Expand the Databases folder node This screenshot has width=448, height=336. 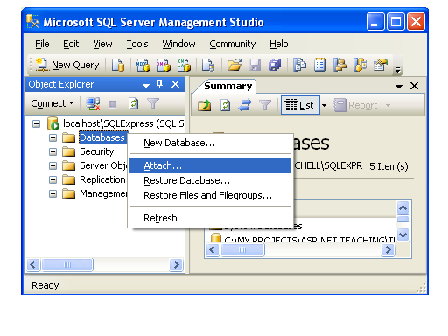click(x=52, y=137)
